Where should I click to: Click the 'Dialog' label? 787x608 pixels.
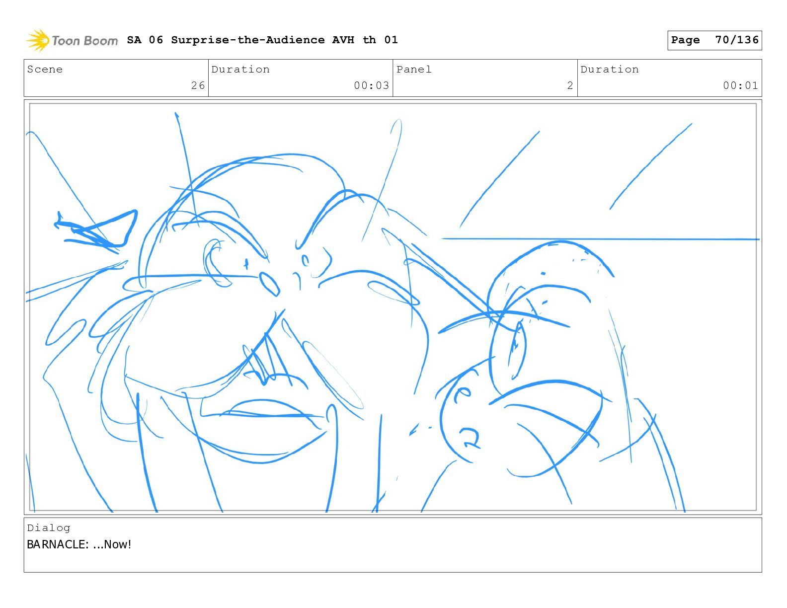(x=49, y=528)
